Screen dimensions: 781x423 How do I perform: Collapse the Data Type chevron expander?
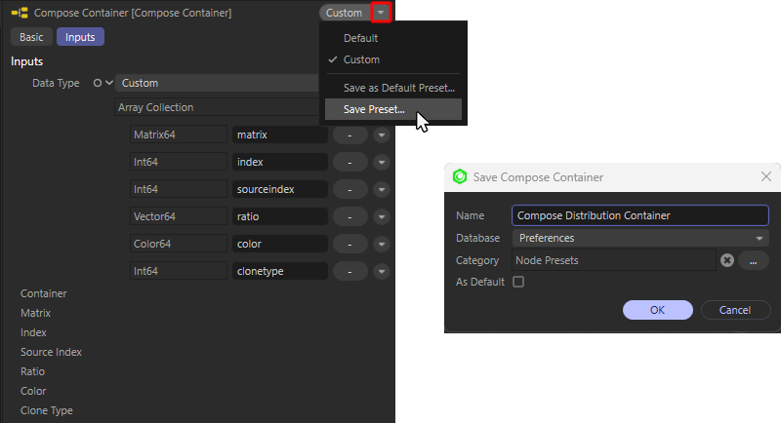pyautogui.click(x=109, y=84)
